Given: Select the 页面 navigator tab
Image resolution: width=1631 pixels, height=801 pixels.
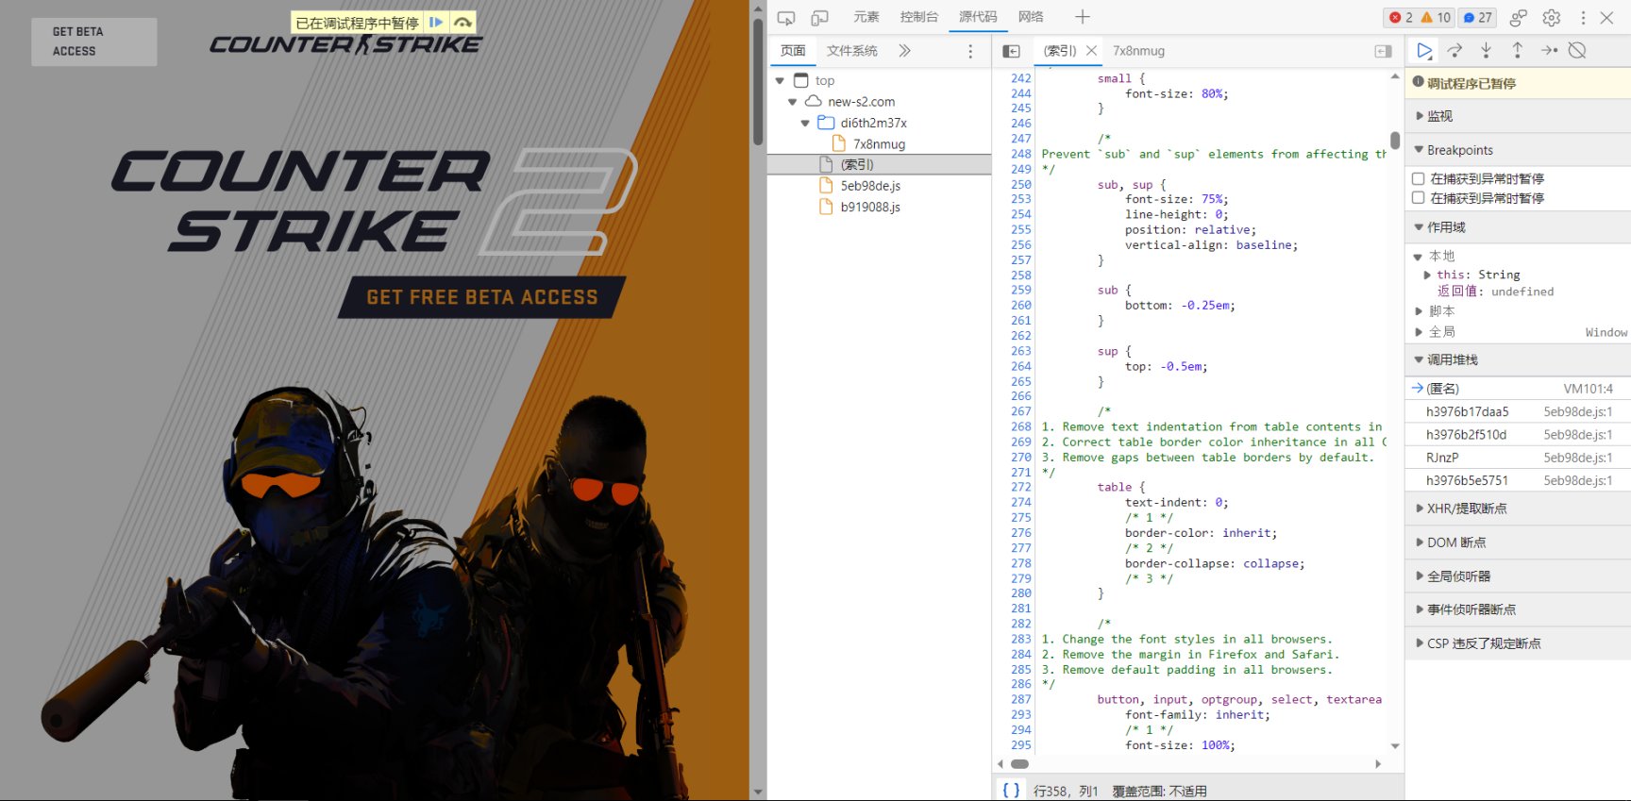Looking at the screenshot, I should click(x=793, y=51).
